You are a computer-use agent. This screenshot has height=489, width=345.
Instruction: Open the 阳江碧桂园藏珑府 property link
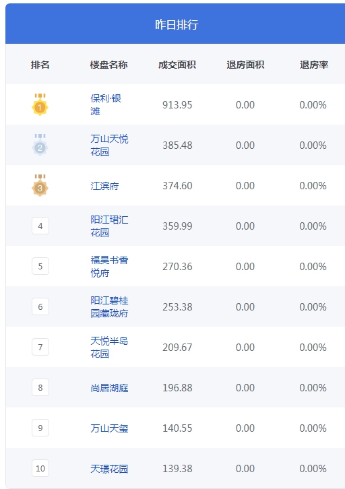(x=109, y=307)
